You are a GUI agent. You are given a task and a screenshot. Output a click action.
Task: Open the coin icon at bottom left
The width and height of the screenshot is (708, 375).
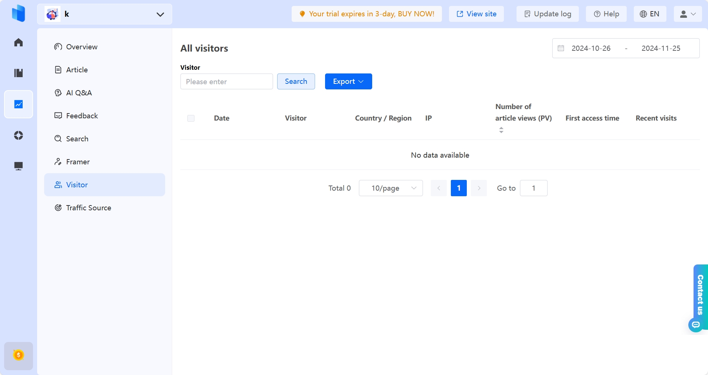18,355
